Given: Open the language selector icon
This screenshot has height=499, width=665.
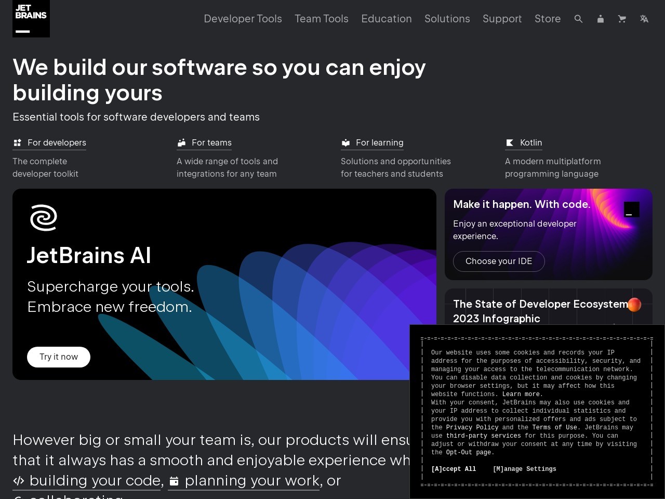Looking at the screenshot, I should pyautogui.click(x=644, y=19).
